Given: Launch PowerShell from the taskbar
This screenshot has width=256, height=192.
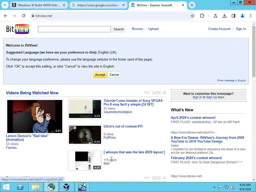Looking at the screenshot, I should [x=20, y=187].
